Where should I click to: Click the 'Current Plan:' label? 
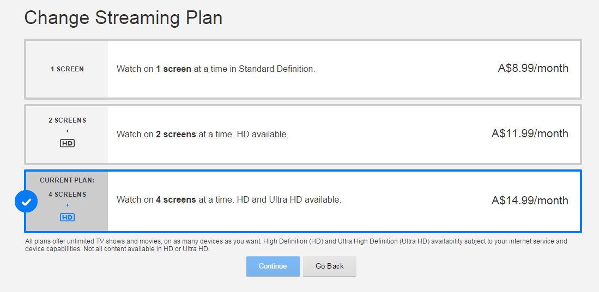tap(67, 180)
